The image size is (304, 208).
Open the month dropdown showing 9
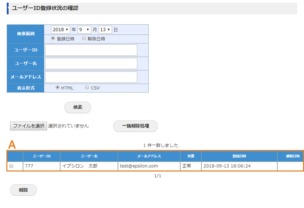pos(84,30)
